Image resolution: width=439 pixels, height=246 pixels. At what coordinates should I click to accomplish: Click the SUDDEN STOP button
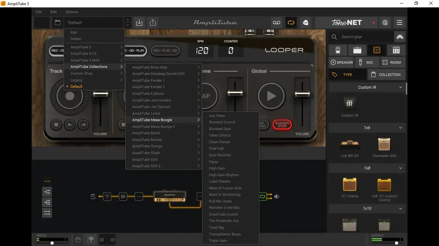point(282,125)
